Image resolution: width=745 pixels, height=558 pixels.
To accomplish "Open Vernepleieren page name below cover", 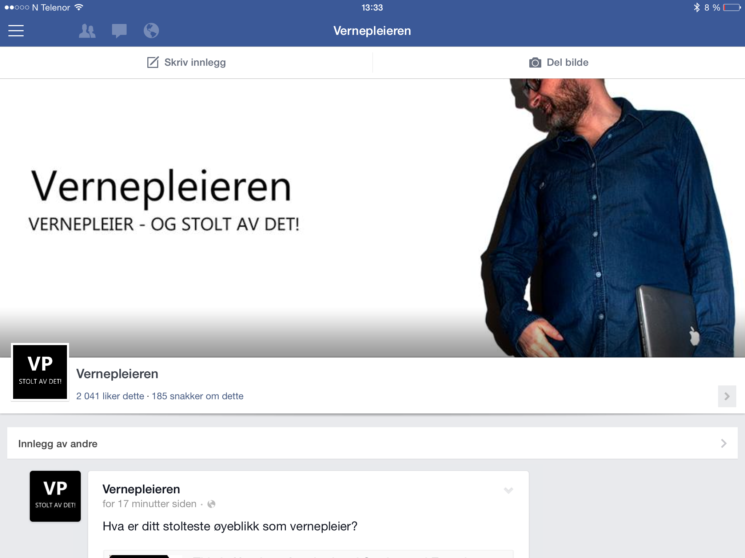I will click(x=117, y=374).
